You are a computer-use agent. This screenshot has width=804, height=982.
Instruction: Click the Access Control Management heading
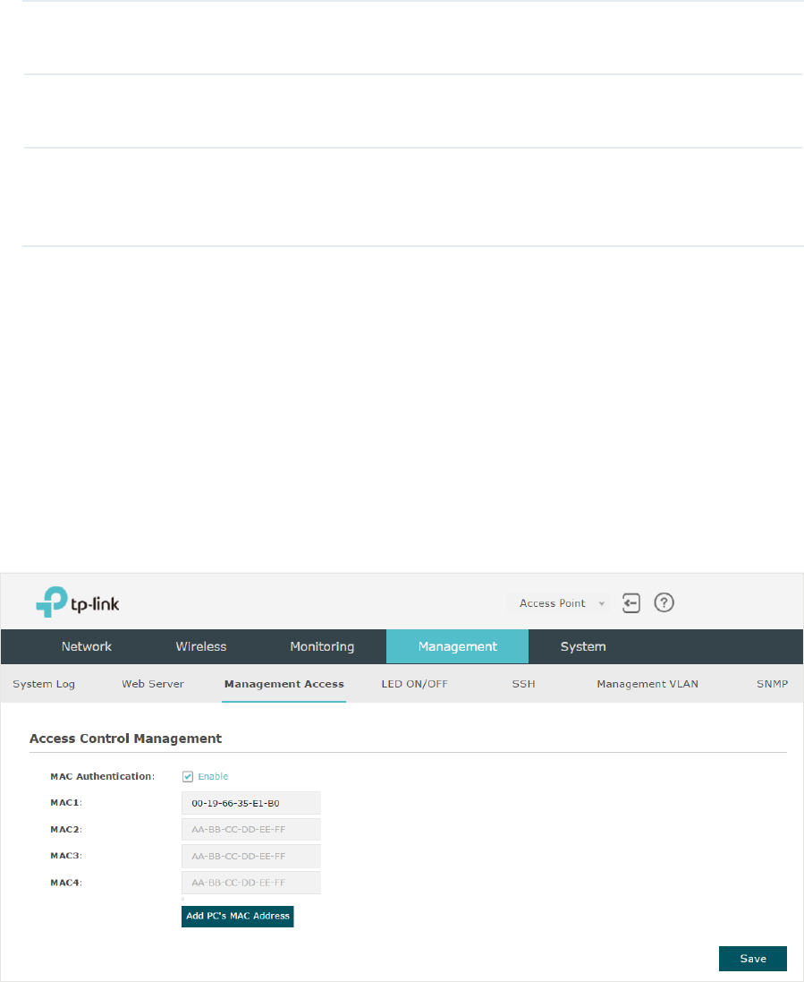point(126,739)
